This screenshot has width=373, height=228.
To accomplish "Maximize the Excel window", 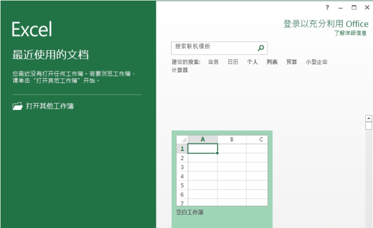I will pyautogui.click(x=354, y=8).
